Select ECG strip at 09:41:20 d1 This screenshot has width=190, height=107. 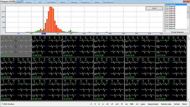point(47,68)
